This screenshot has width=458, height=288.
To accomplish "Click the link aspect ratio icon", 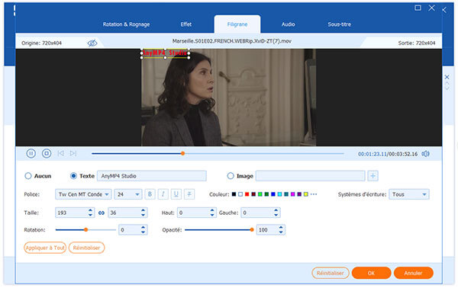I will coord(102,213).
